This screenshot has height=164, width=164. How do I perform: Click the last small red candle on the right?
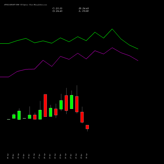[87, 127]
